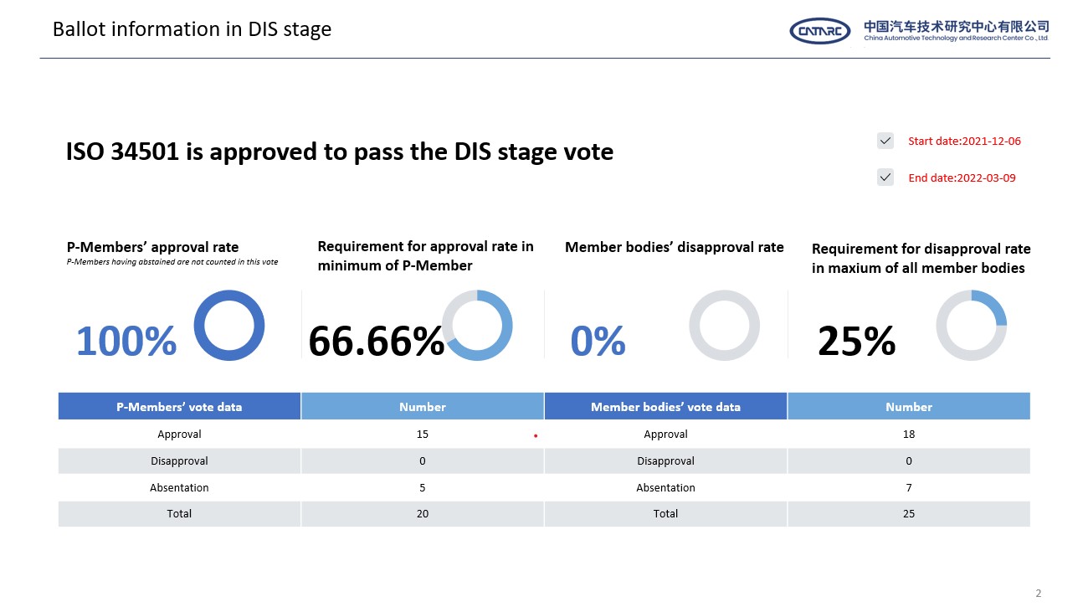This screenshot has width=1088, height=607.
Task: Click the first Number column header
Action: [423, 407]
